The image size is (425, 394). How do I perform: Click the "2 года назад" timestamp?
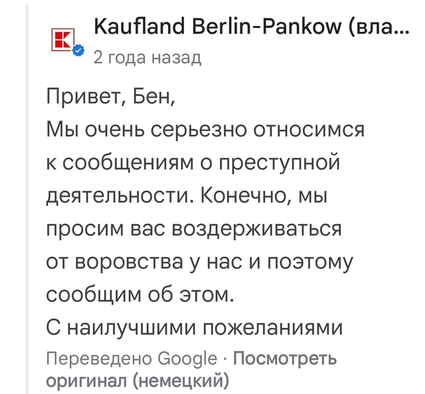coord(146,58)
